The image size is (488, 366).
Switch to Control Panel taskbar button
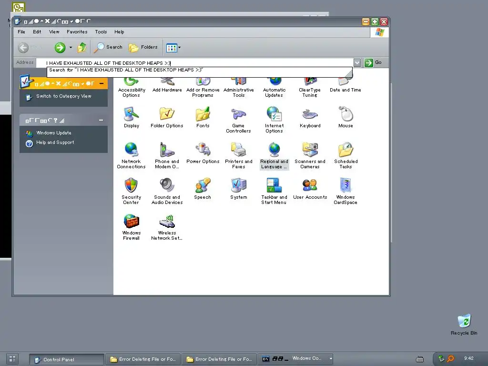tap(67, 359)
